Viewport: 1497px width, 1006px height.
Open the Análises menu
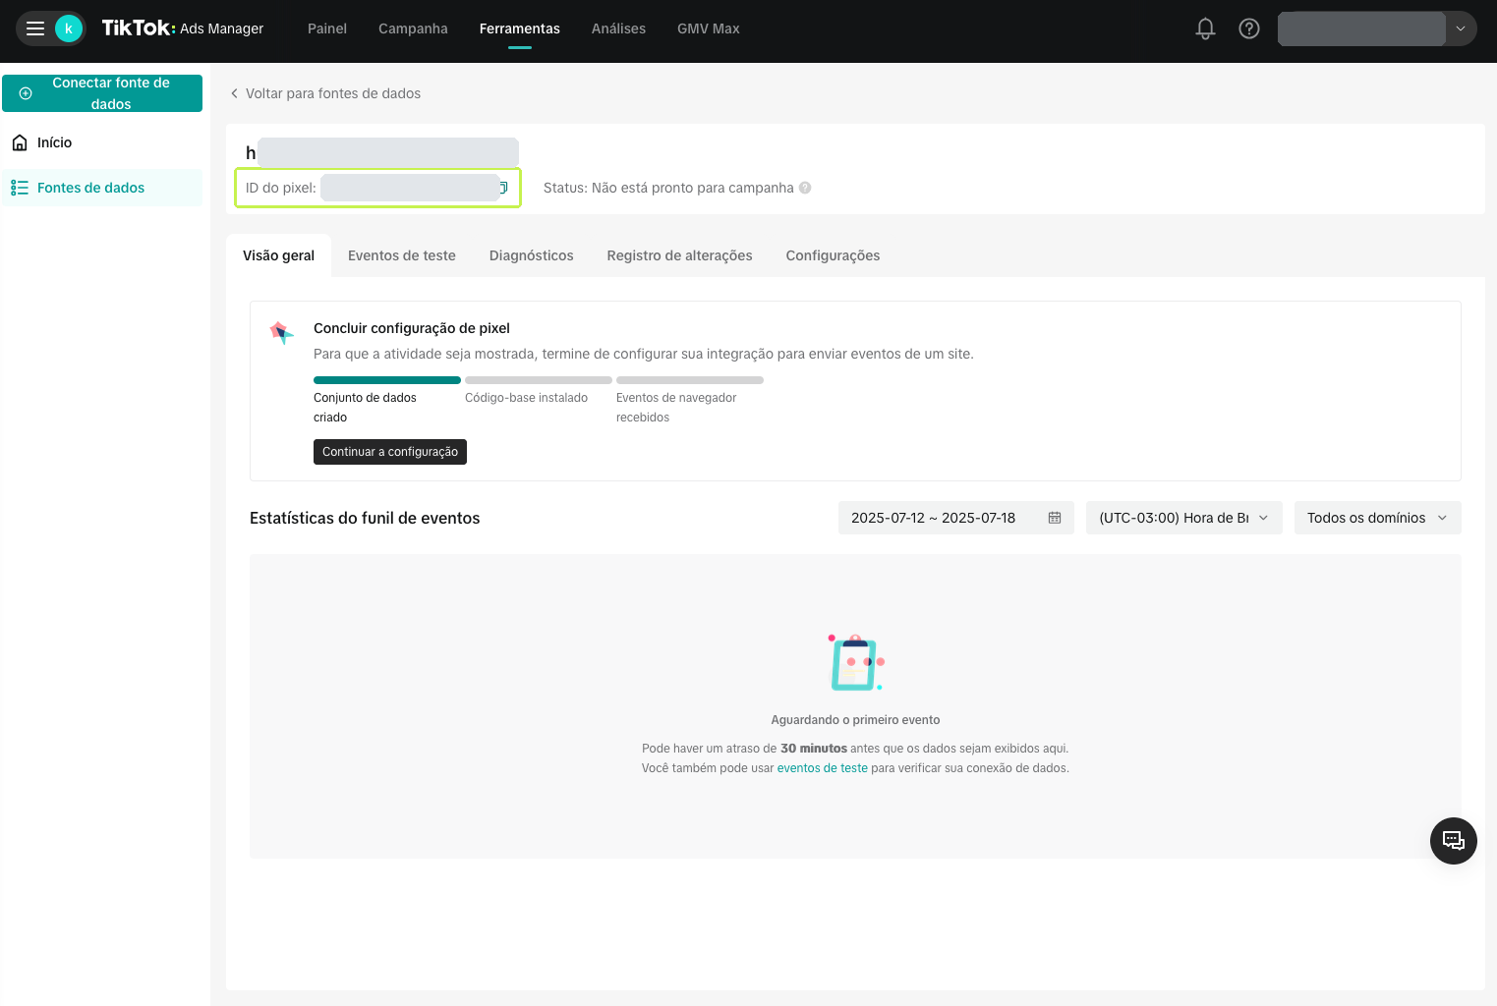(618, 28)
